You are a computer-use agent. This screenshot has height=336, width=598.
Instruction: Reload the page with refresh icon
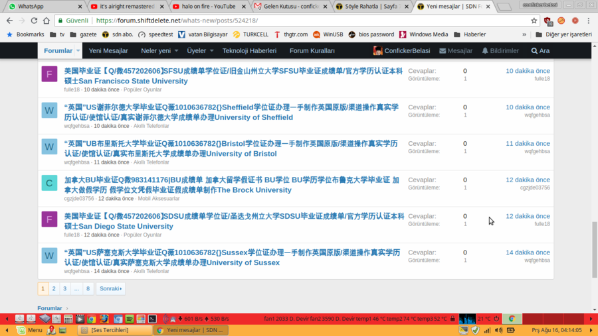34,21
